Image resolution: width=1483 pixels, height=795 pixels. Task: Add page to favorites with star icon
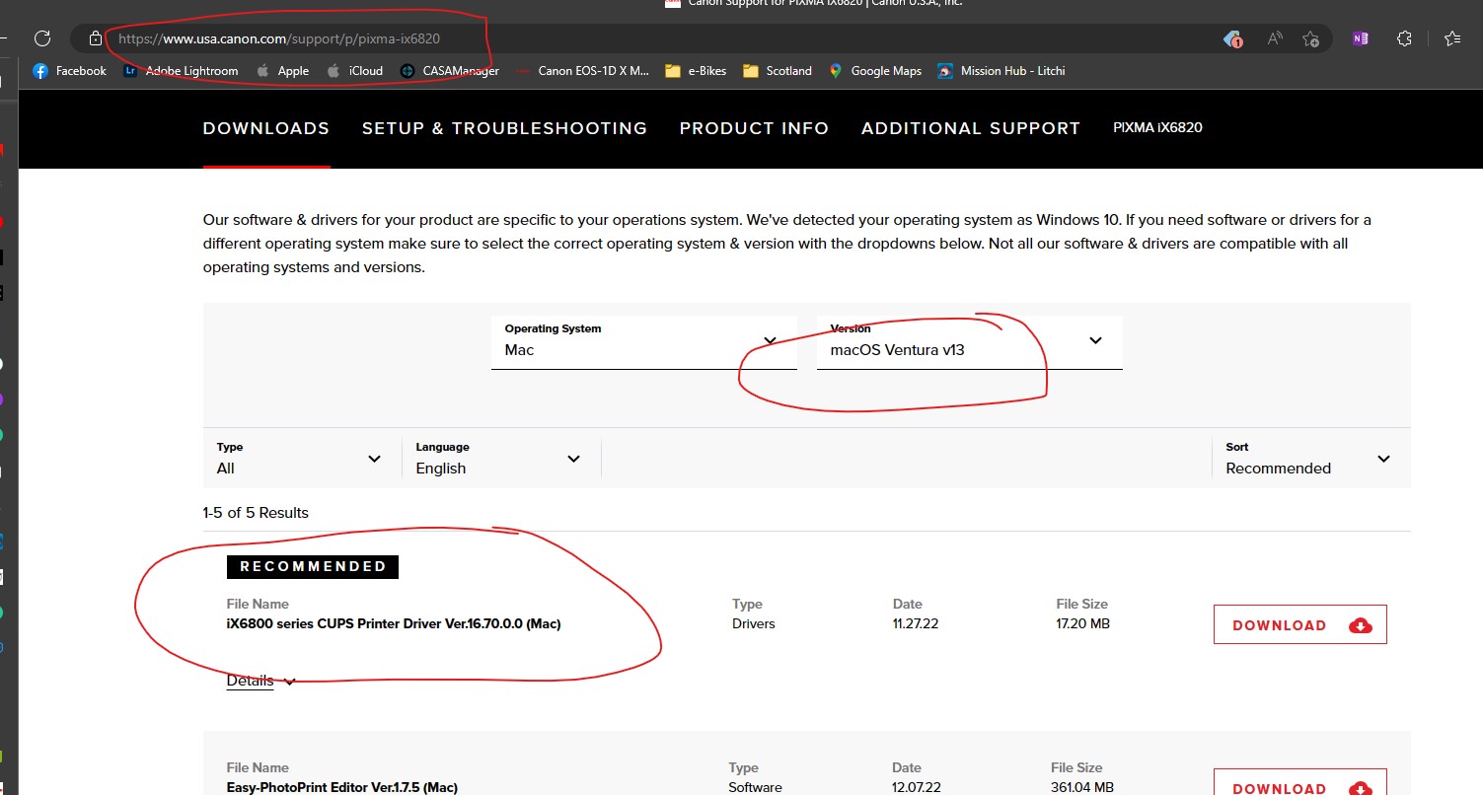1310,38
